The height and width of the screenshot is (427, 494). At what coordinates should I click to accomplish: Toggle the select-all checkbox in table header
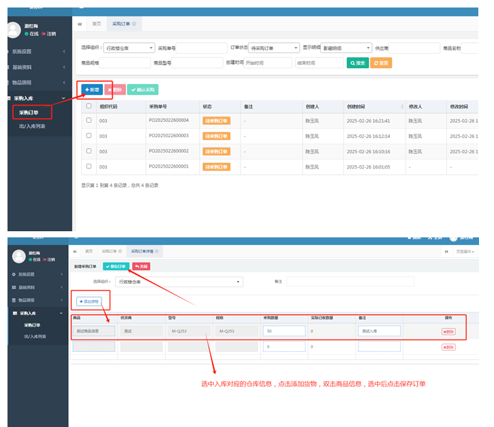click(x=89, y=106)
